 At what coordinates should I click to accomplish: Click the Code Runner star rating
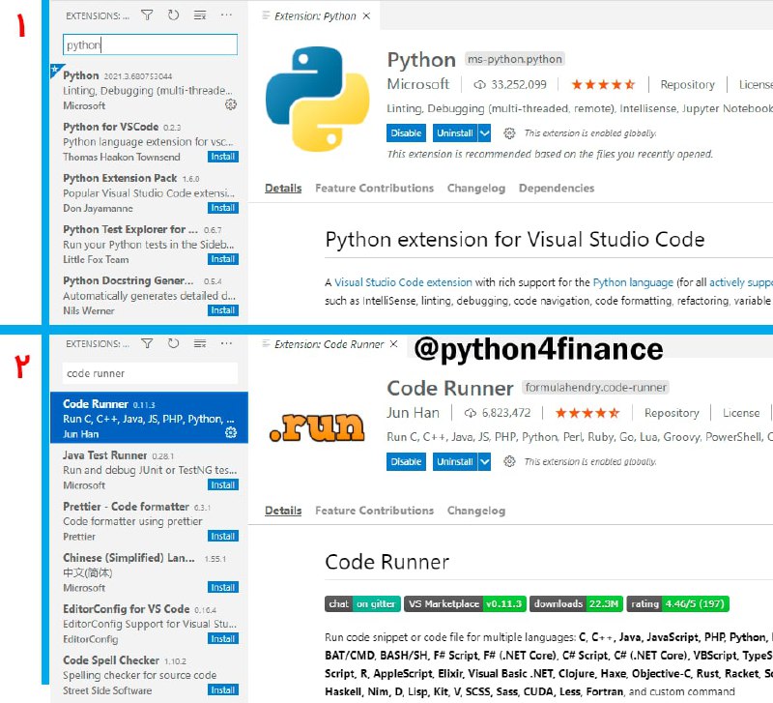587,413
